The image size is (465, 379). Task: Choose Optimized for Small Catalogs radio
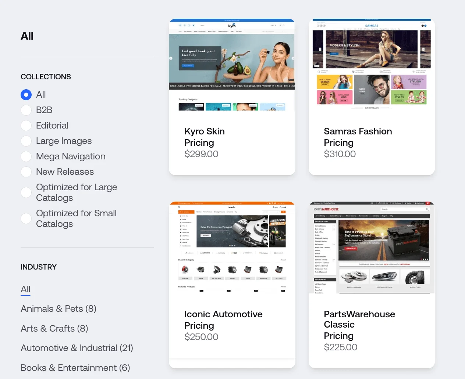[26, 219]
